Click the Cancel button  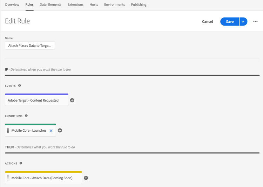[x=207, y=22]
